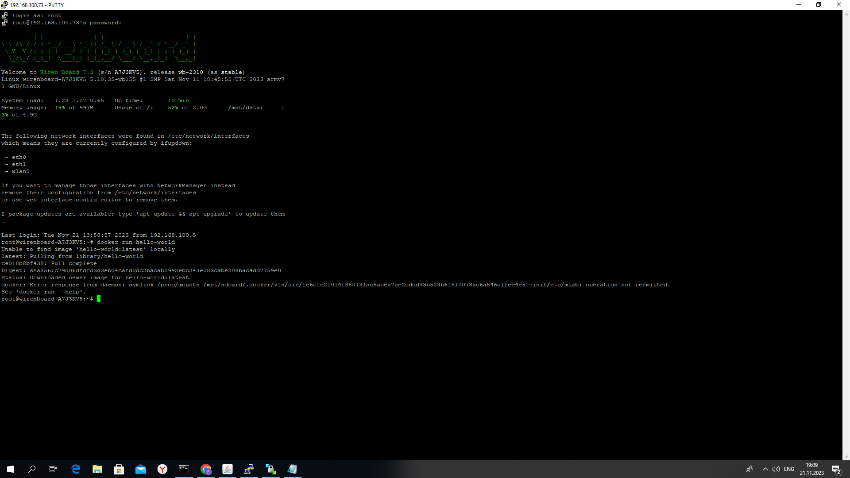
Task: Click the 'Last login' line
Action: [99, 235]
